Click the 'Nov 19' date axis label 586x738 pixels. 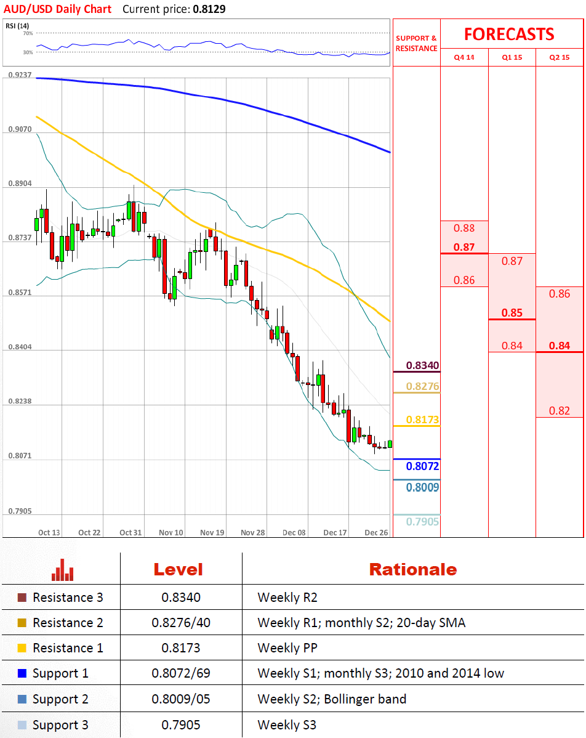point(212,532)
